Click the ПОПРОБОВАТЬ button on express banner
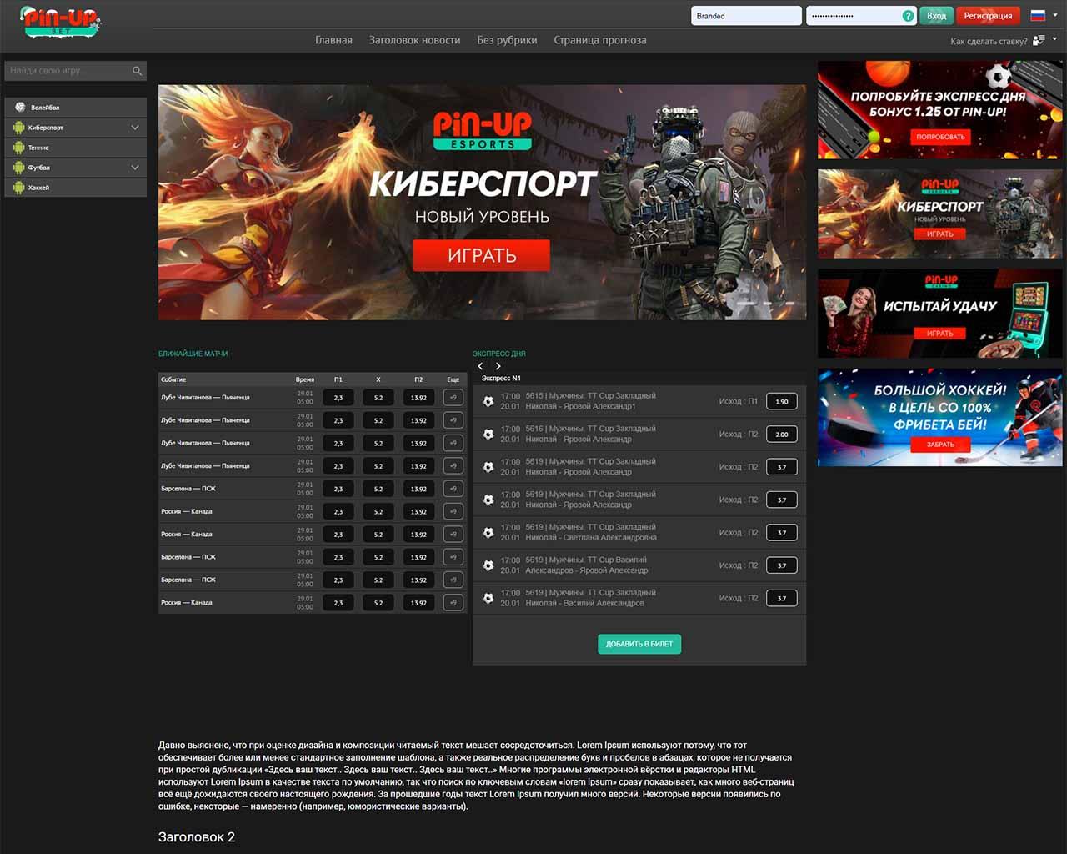 [940, 137]
